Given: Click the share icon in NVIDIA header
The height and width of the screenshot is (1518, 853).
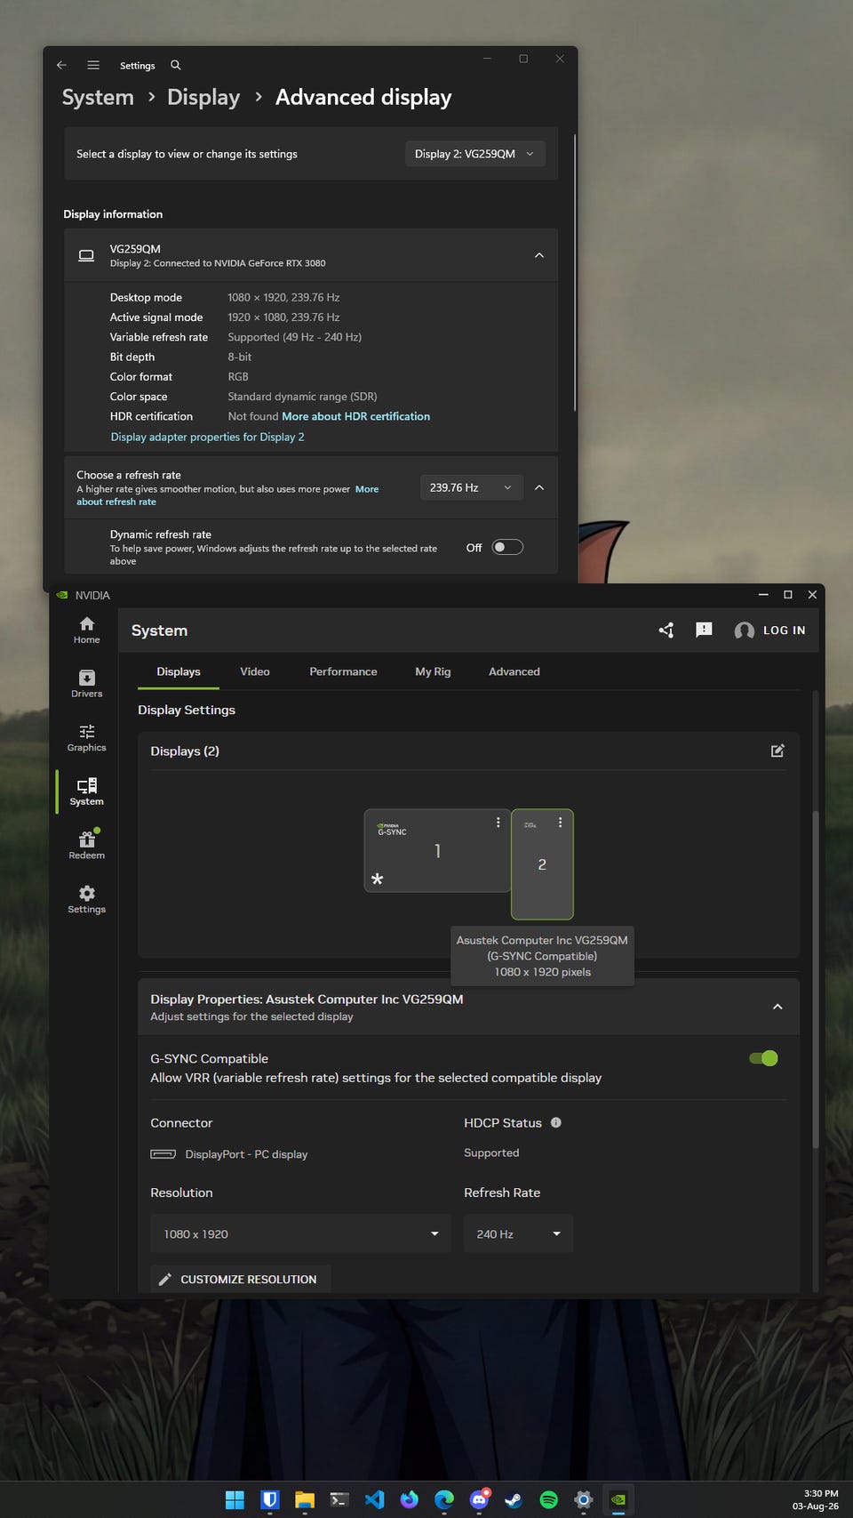Looking at the screenshot, I should (666, 630).
